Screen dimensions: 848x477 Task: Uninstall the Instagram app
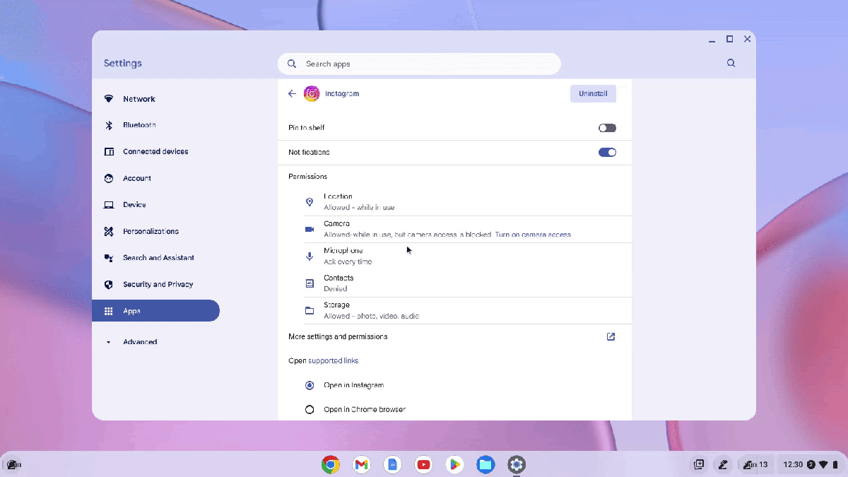tap(593, 93)
